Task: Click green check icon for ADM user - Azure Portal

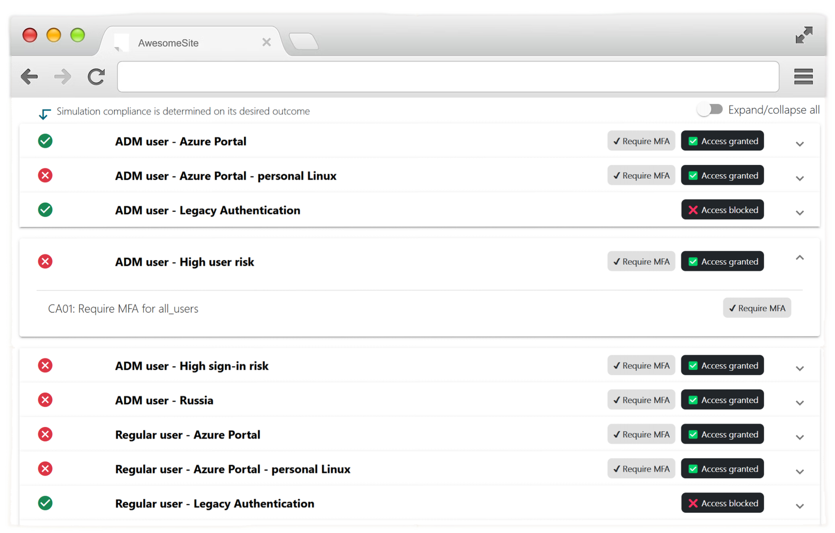Action: [x=45, y=141]
